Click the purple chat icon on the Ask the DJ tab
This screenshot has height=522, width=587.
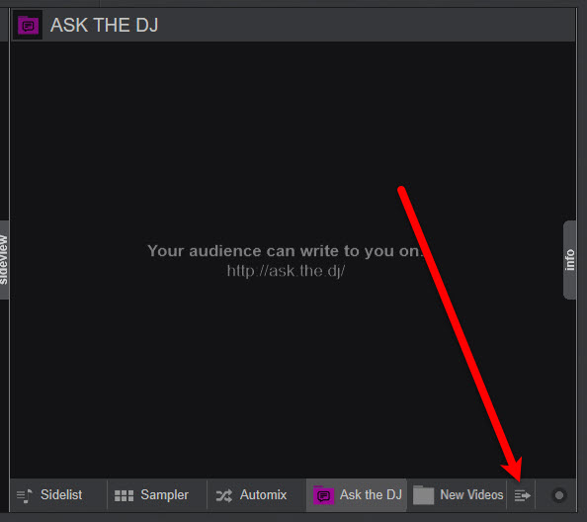tap(323, 495)
